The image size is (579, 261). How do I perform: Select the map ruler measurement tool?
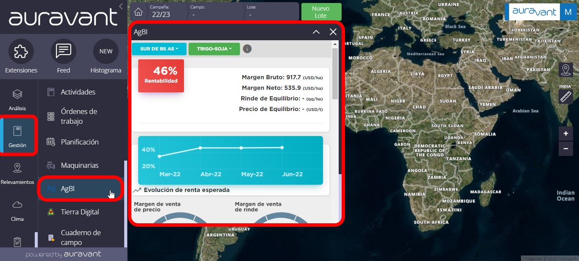pyautogui.click(x=566, y=97)
